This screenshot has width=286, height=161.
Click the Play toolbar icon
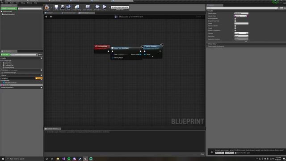[105, 7]
